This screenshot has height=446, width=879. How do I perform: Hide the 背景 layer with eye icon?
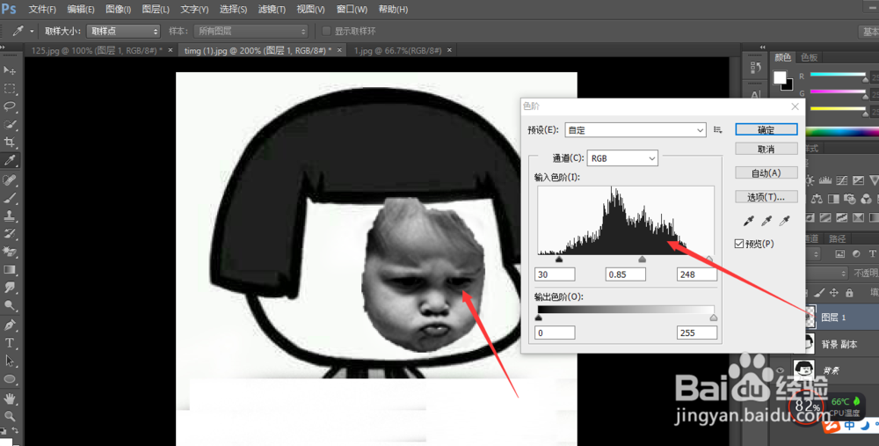click(x=781, y=370)
